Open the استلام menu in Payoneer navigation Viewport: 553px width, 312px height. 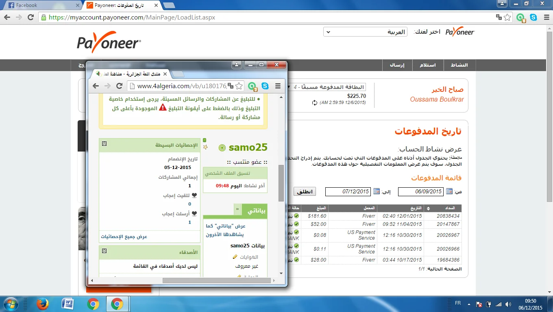(427, 65)
